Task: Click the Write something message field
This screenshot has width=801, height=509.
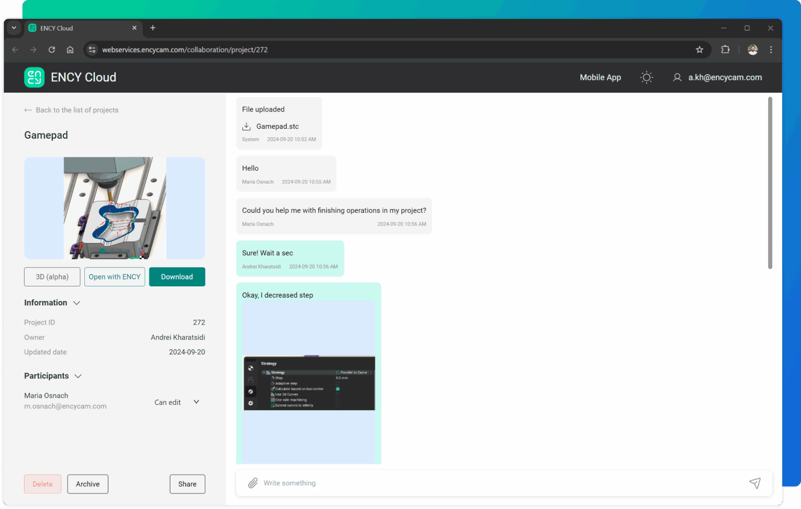Action: 501,483
